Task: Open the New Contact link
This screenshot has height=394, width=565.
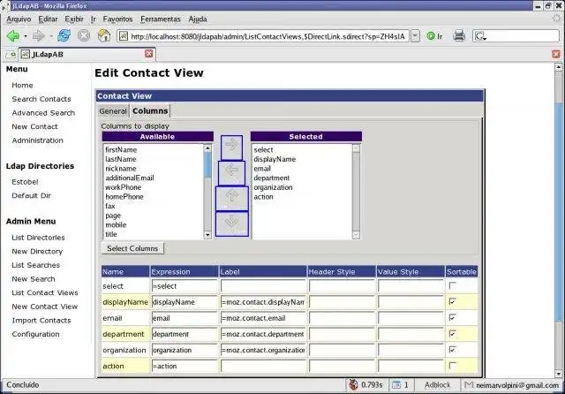Action: 34,126
